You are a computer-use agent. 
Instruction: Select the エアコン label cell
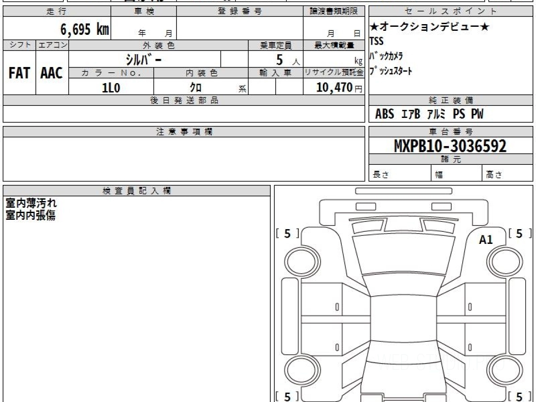tap(52, 45)
